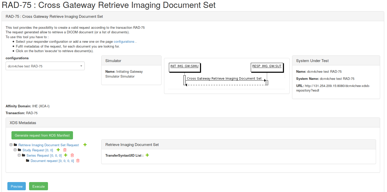Click the green Execute button
Image resolution: width=387 pixels, height=192 pixels.
pos(39,186)
